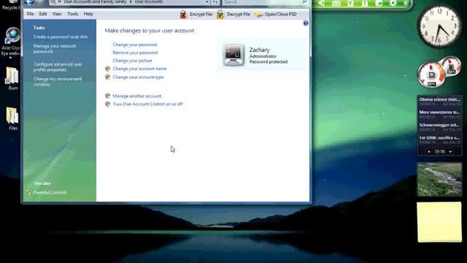Open the Edit menu

click(43, 14)
